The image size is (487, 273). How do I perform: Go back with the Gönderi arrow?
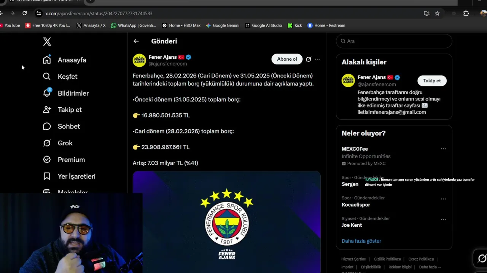(x=136, y=41)
